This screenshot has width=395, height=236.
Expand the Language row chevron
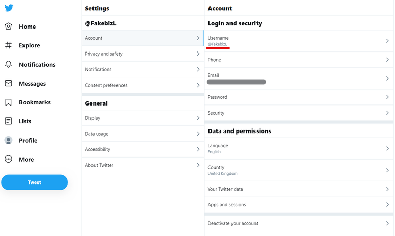click(387, 148)
